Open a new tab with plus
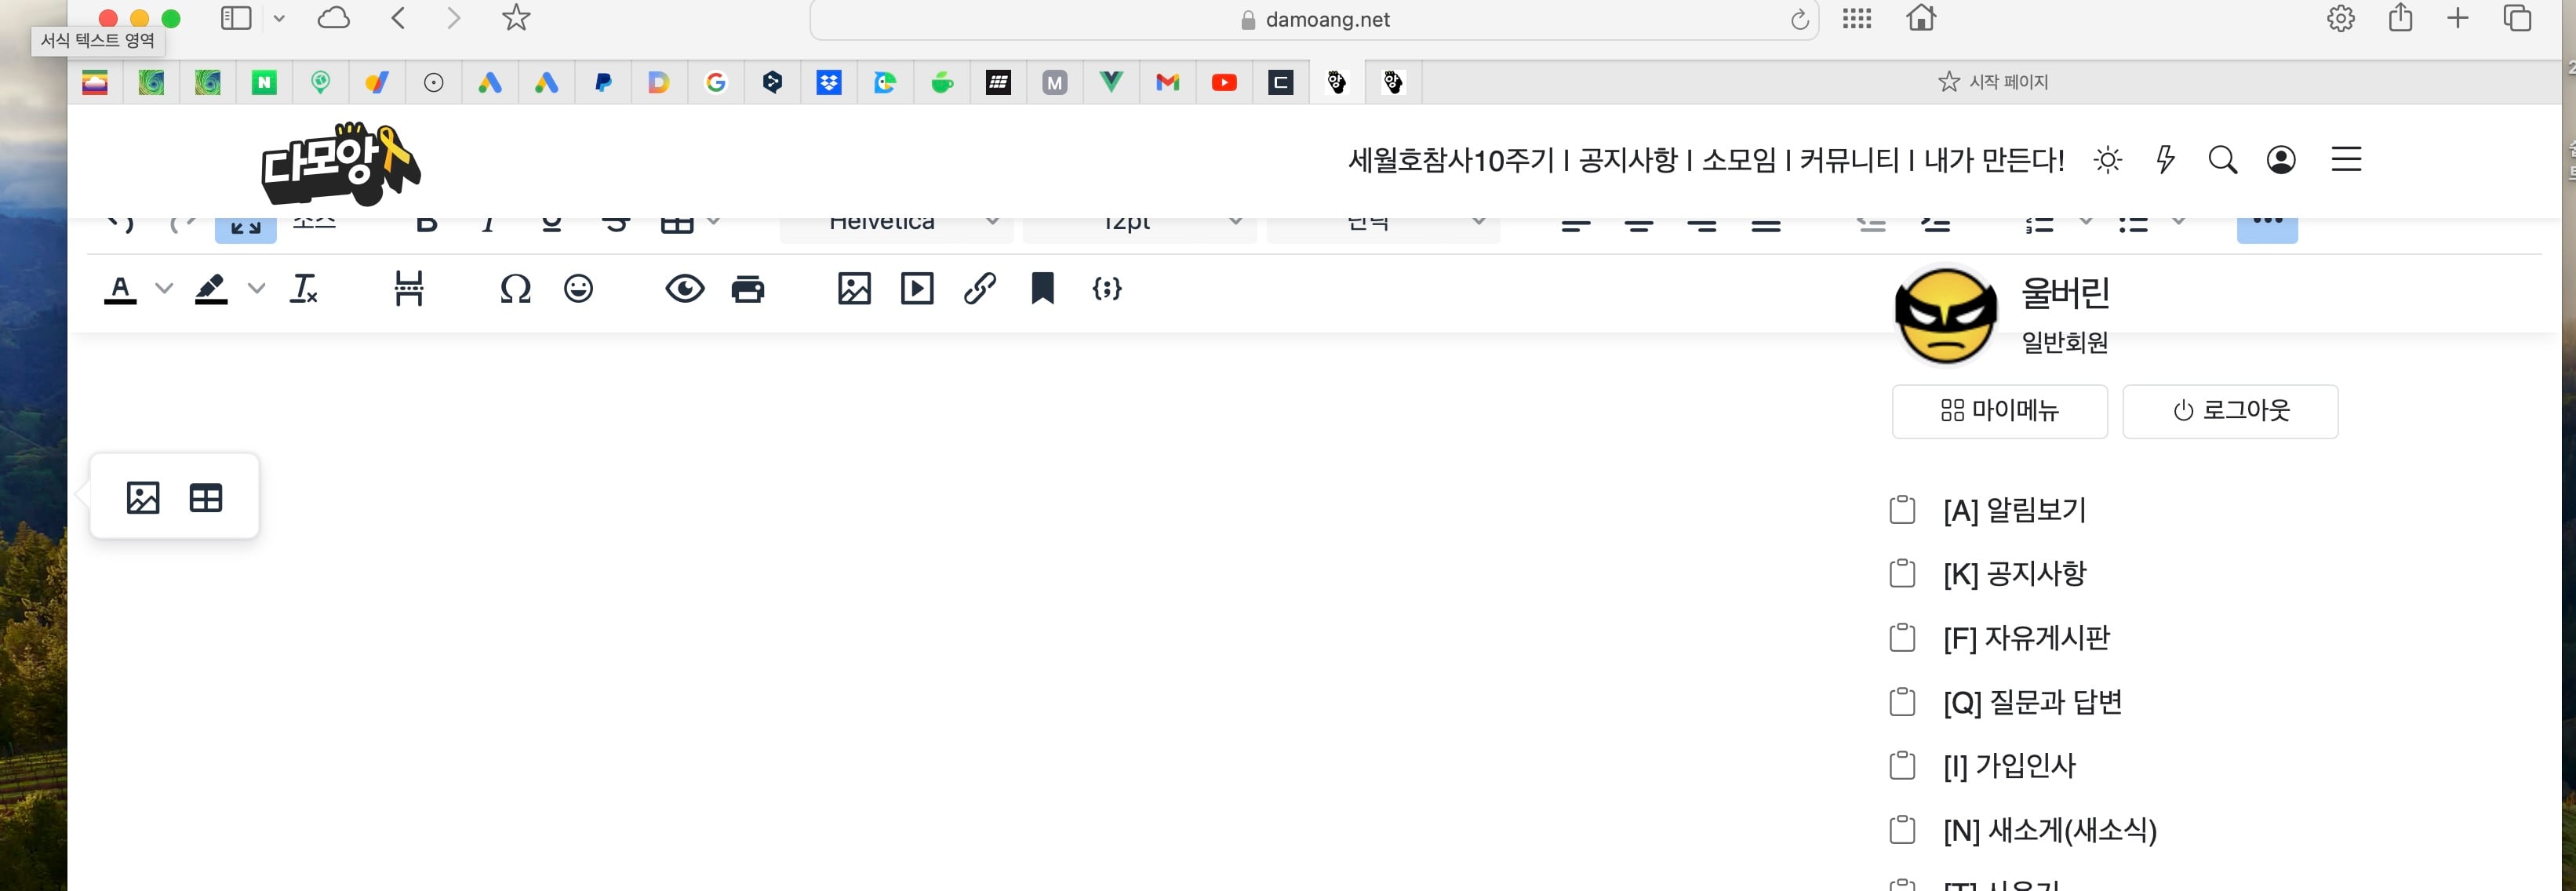The image size is (2576, 891). click(2457, 18)
